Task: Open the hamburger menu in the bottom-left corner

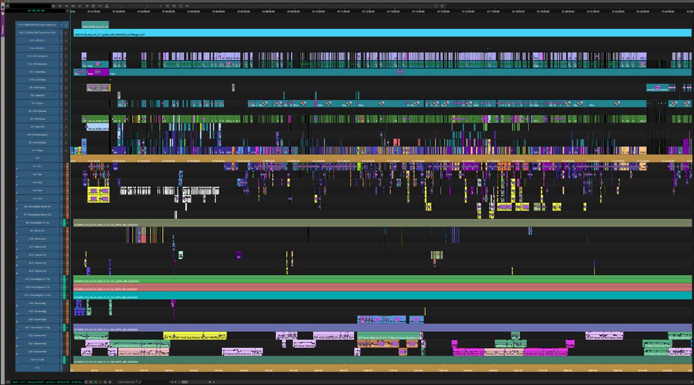Action: tap(8, 382)
